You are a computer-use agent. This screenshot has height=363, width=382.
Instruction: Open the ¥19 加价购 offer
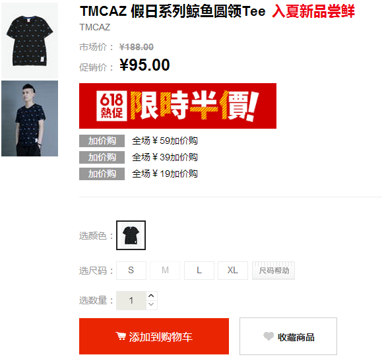[165, 174]
